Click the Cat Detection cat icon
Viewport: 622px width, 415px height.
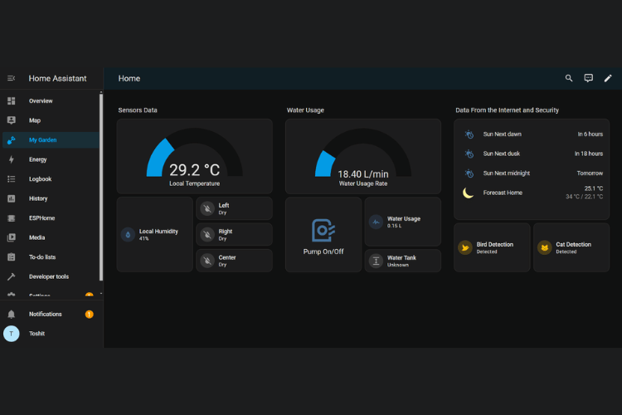click(545, 248)
